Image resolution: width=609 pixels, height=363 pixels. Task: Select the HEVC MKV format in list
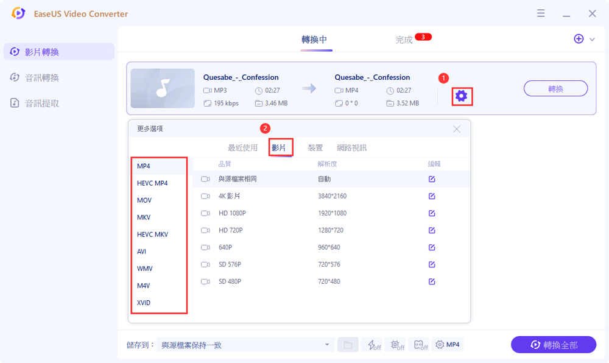coord(152,234)
